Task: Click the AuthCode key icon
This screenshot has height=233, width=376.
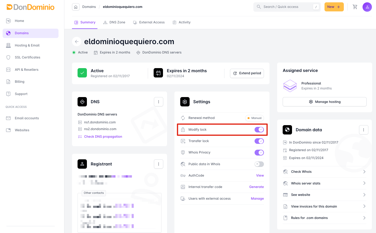Action: 183,175
